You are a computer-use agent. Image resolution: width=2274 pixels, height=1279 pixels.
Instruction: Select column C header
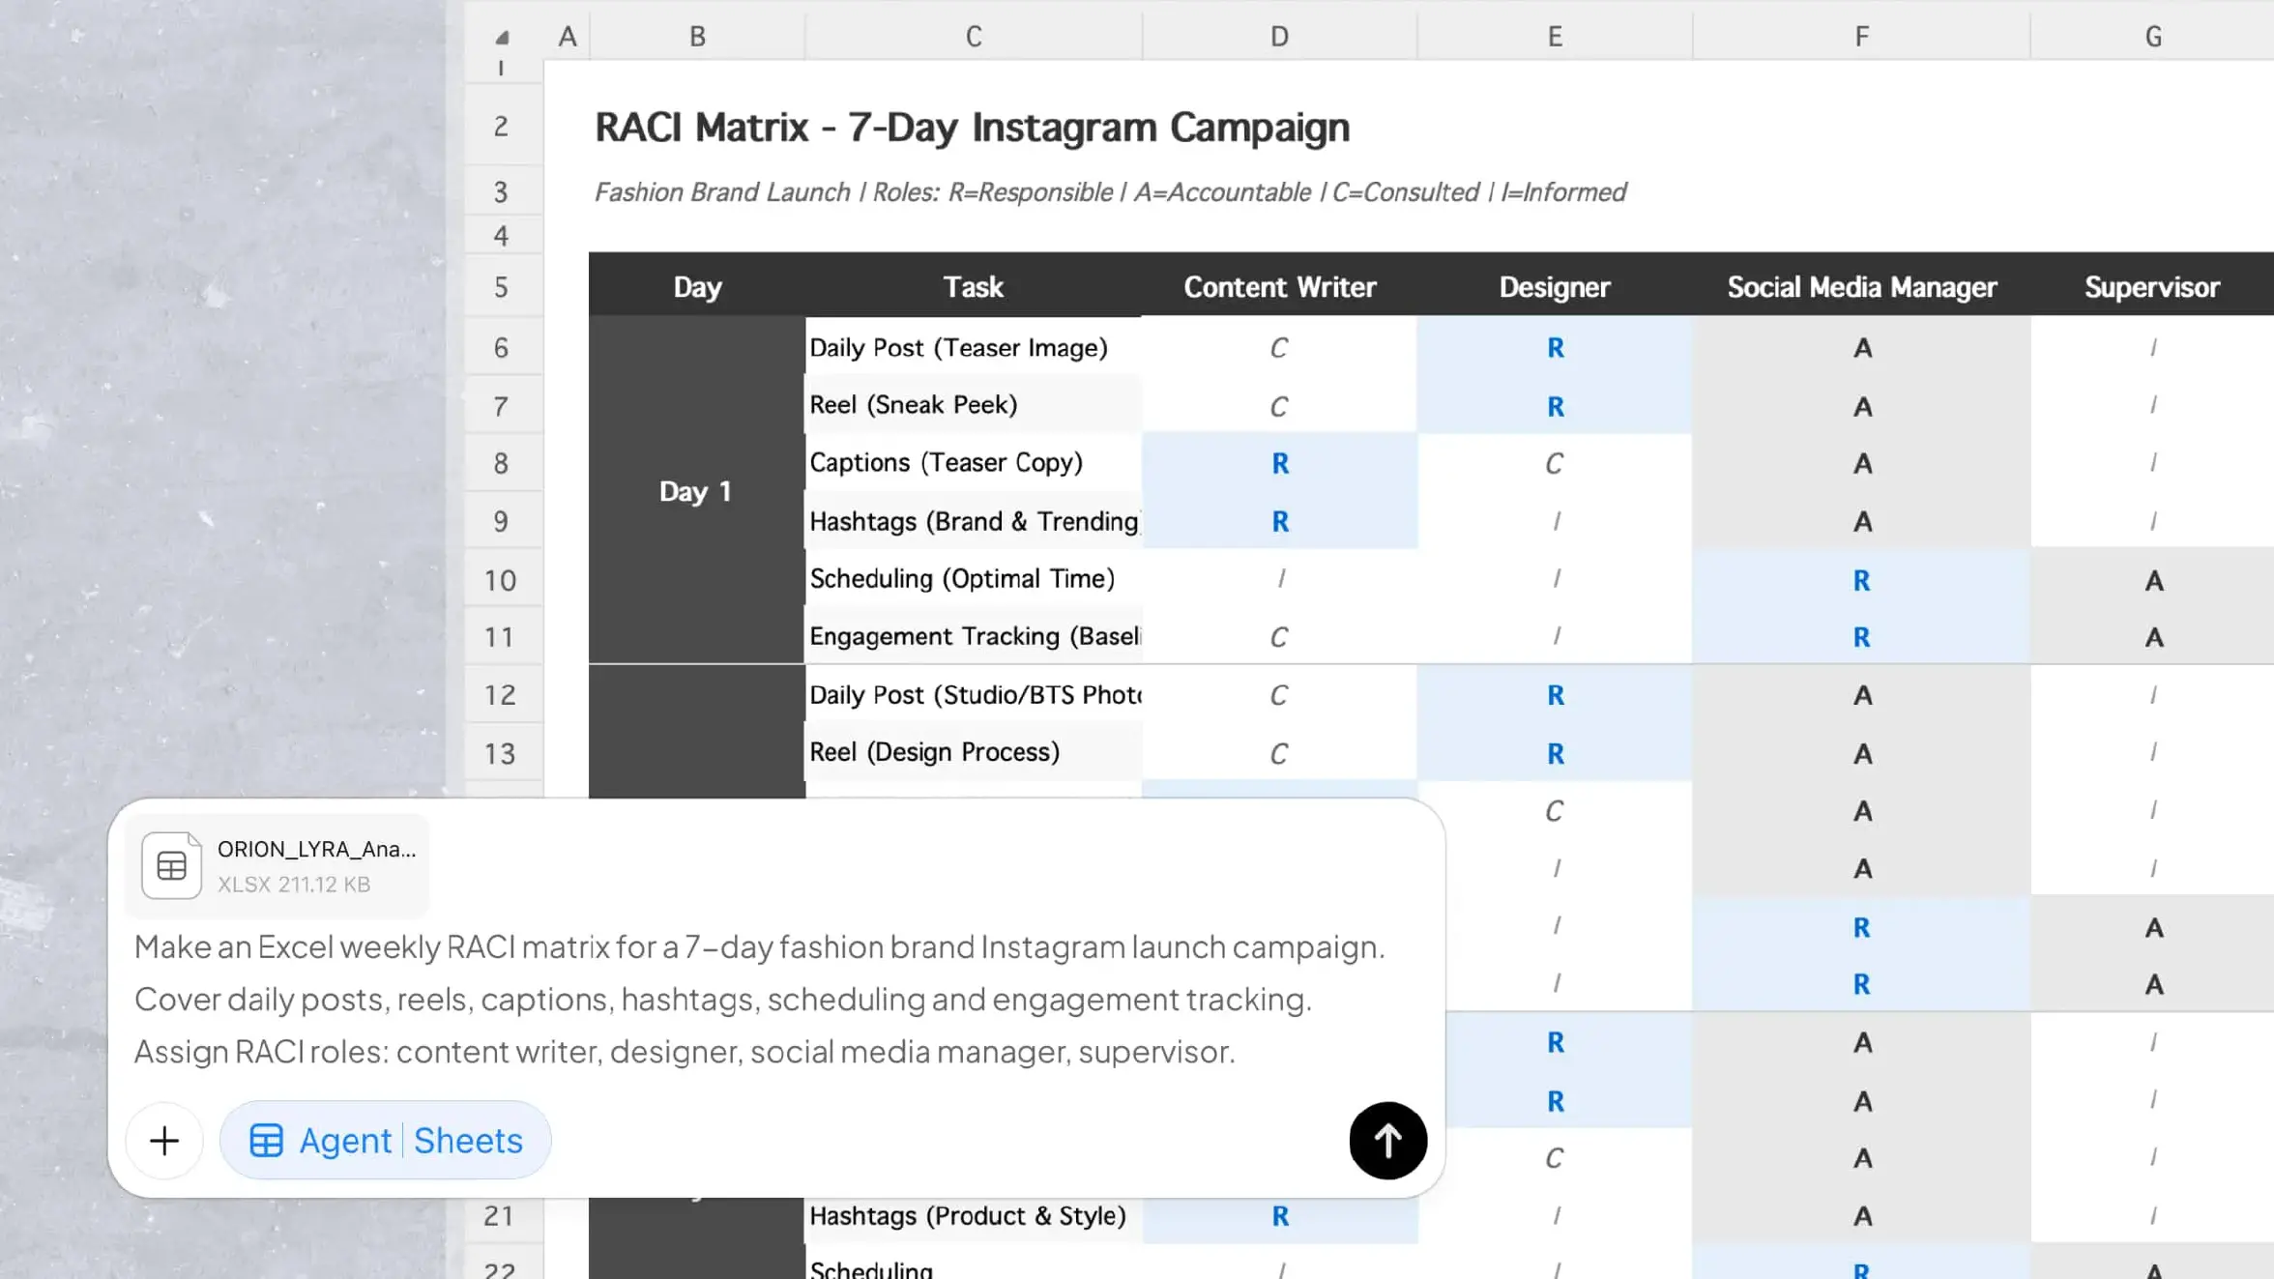974,36
